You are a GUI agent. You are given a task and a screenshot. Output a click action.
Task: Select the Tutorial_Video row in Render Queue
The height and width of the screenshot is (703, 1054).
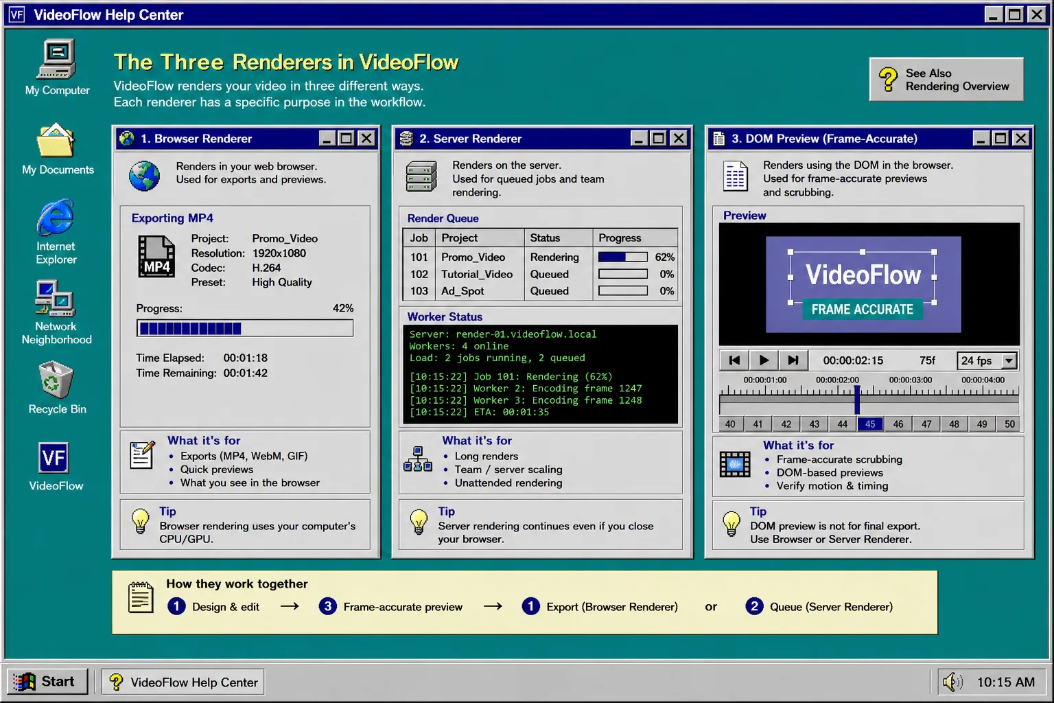[x=540, y=274]
